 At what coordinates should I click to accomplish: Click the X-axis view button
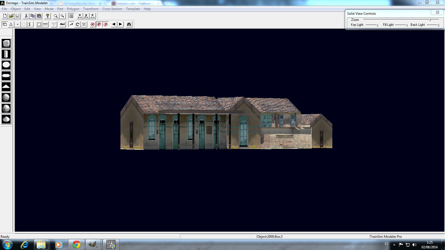click(x=80, y=16)
